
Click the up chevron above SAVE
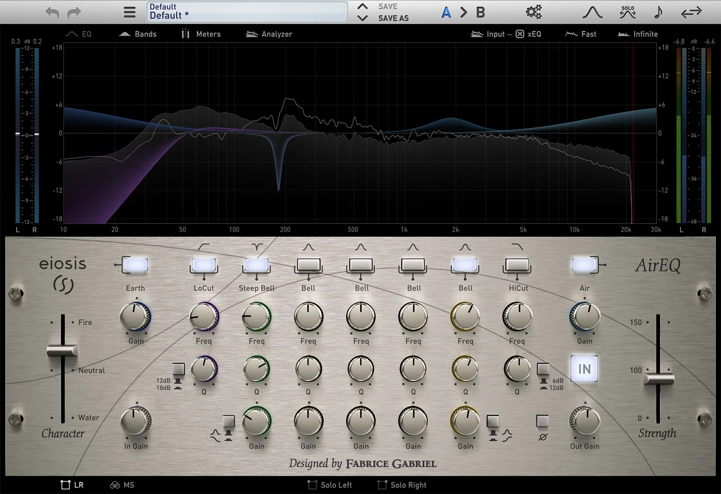tap(362, 7)
